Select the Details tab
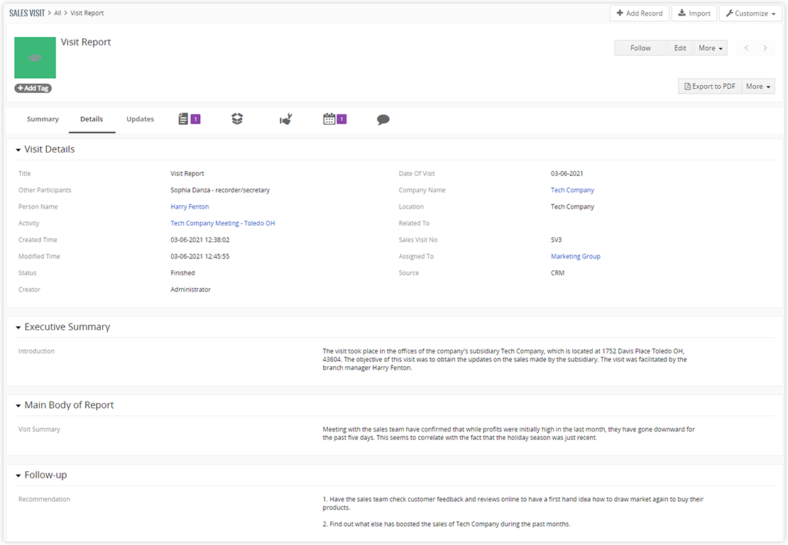This screenshot has width=788, height=545. point(92,119)
